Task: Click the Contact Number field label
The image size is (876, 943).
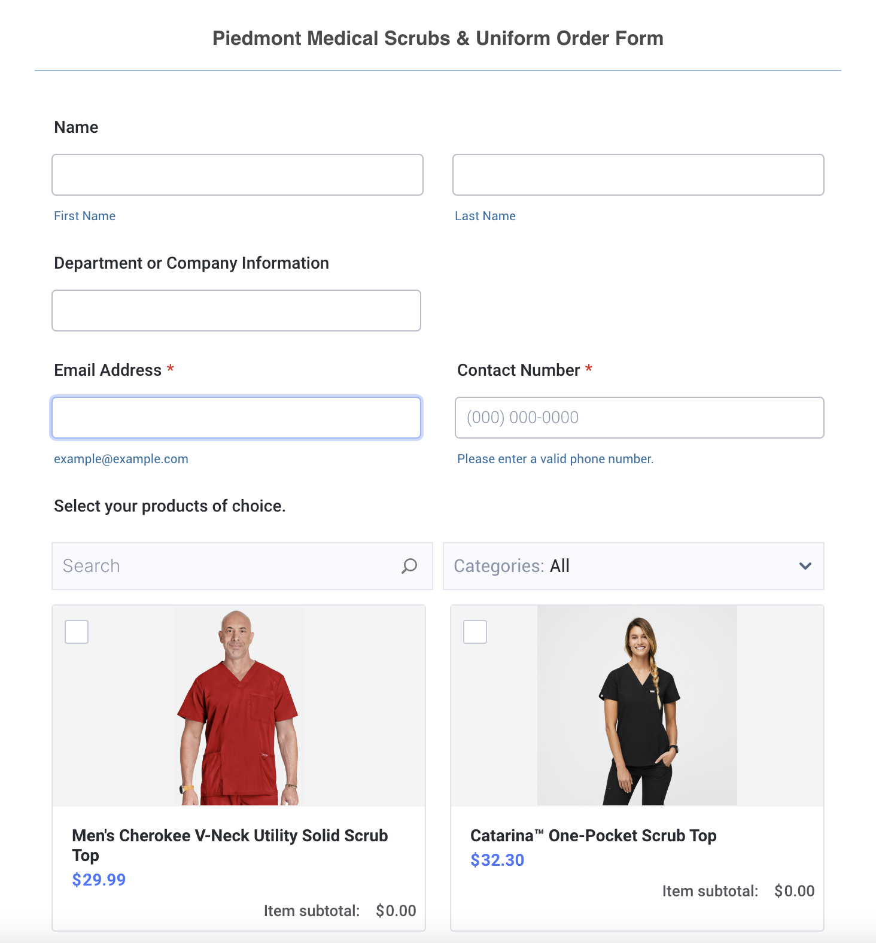Action: click(x=519, y=370)
